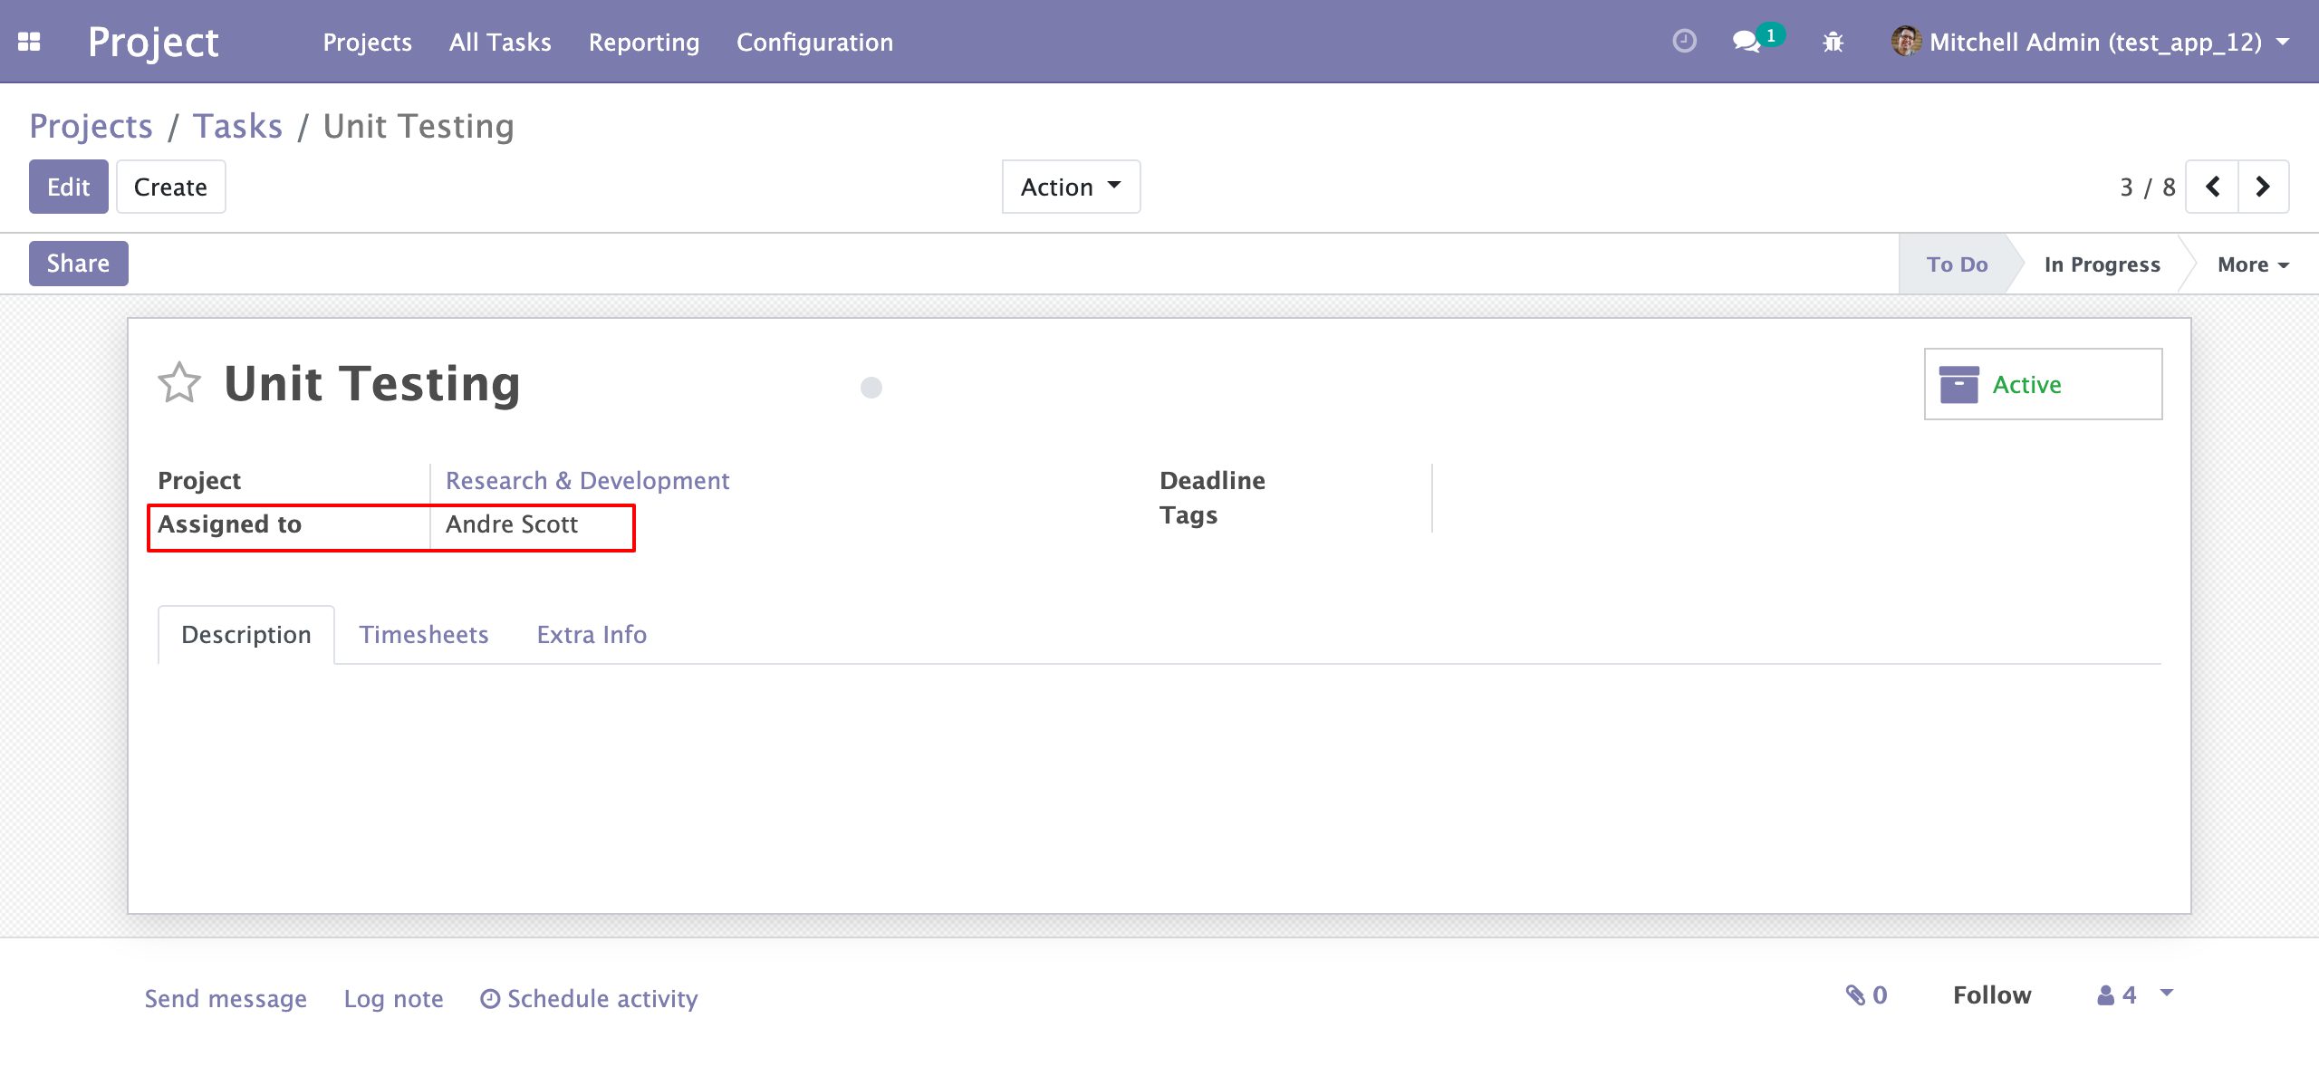The image size is (2319, 1076).
Task: Click Log note in the chatter
Action: coord(393,999)
